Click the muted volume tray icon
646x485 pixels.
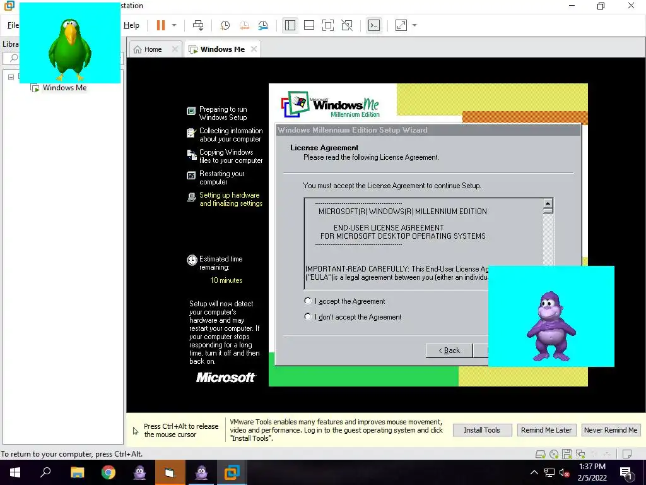click(564, 472)
